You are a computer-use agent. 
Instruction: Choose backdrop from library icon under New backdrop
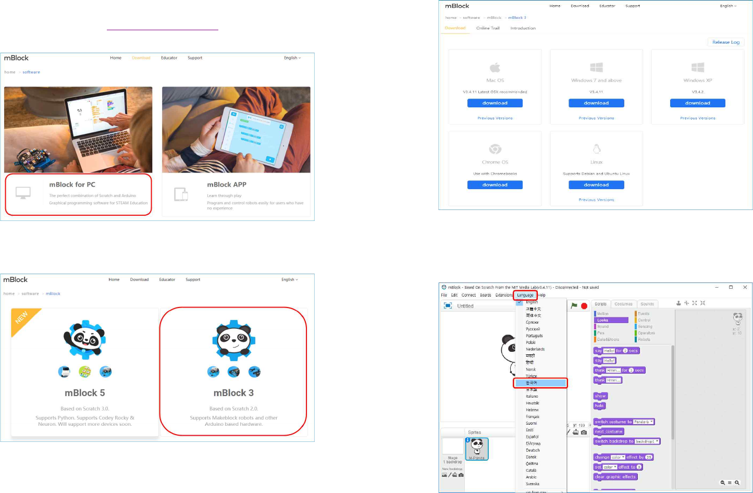(445, 475)
